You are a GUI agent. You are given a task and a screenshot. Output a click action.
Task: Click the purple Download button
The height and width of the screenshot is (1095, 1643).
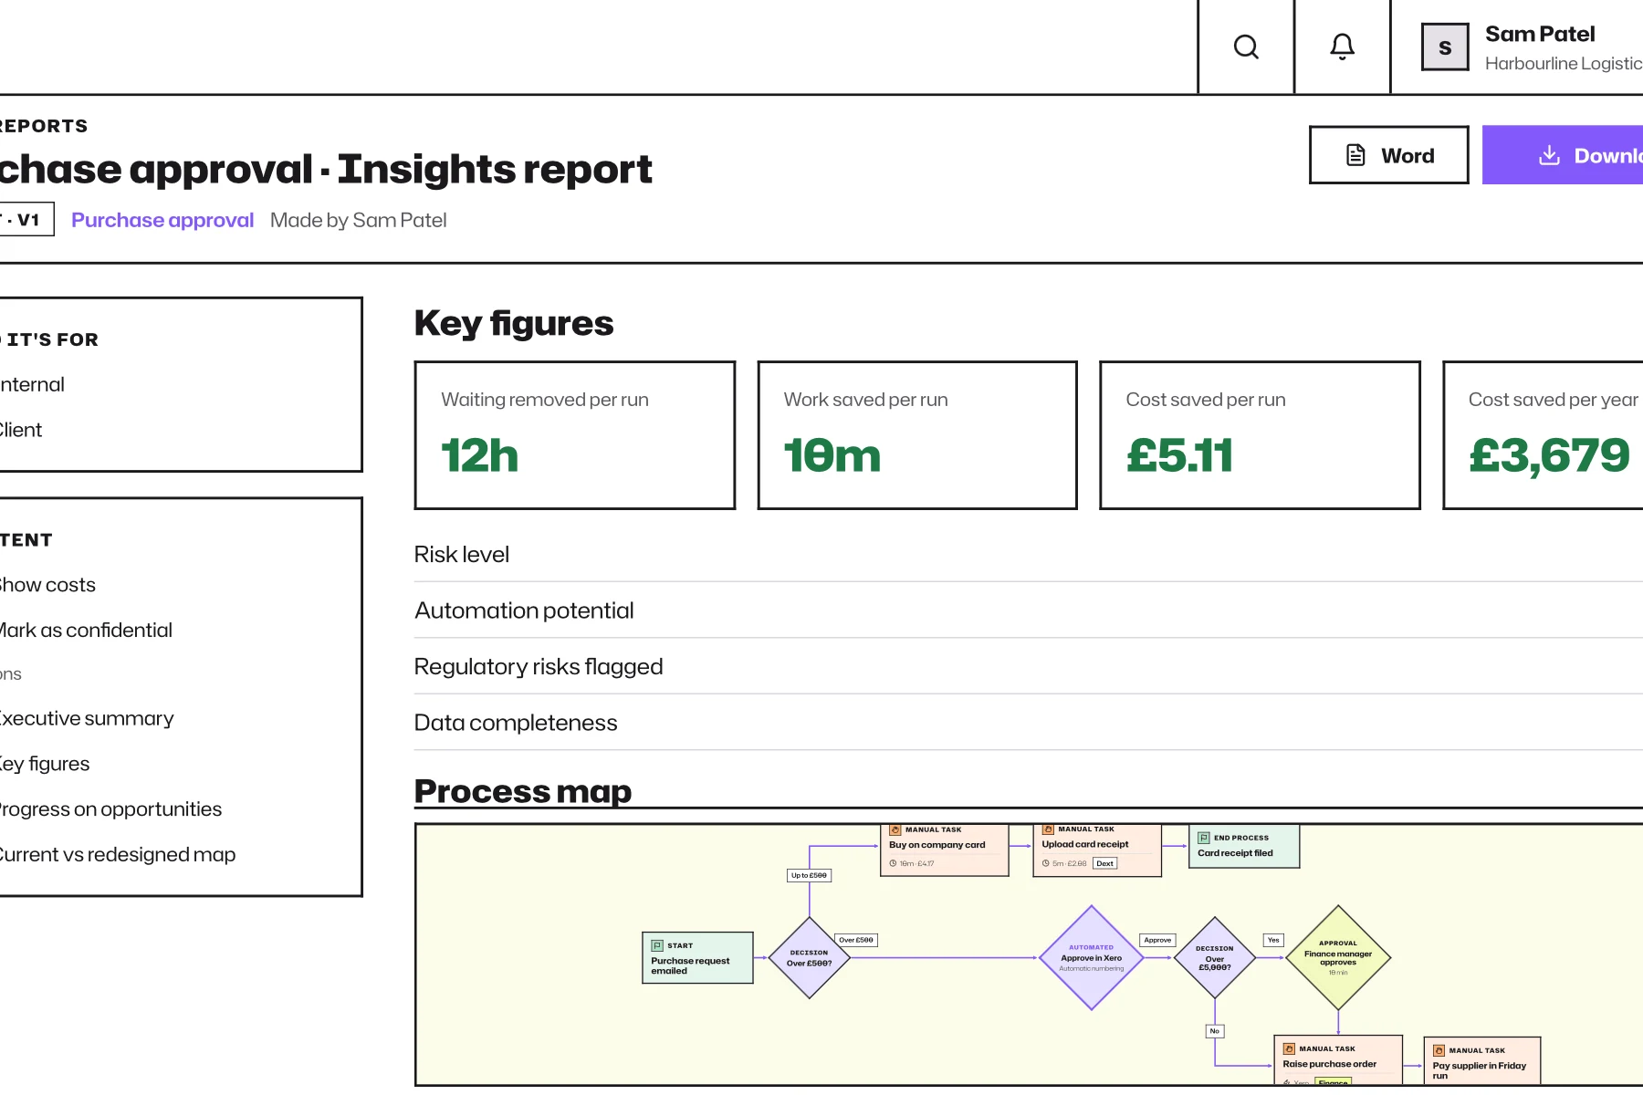[1563, 155]
